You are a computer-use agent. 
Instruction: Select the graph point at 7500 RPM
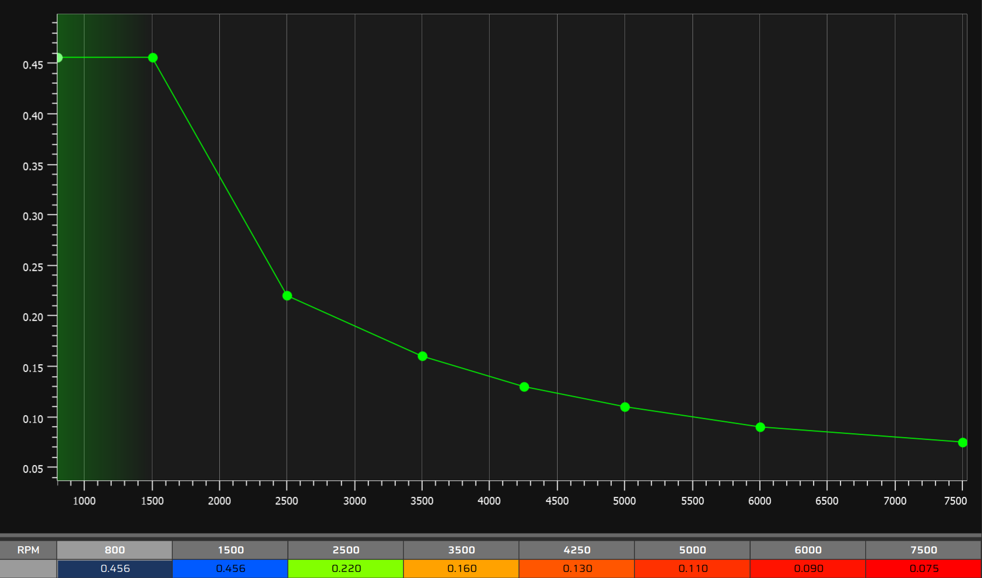pyautogui.click(x=963, y=443)
